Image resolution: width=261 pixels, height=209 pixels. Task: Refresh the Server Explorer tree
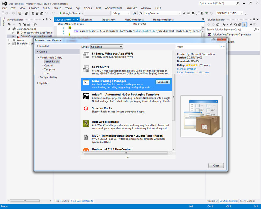pyautogui.click(x=9, y=24)
